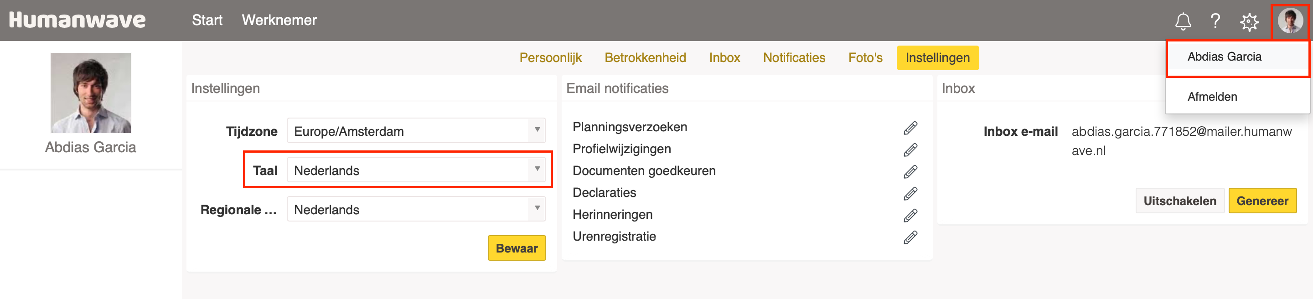Switch to the Betrokkenheid tab
The width and height of the screenshot is (1313, 299).
645,57
